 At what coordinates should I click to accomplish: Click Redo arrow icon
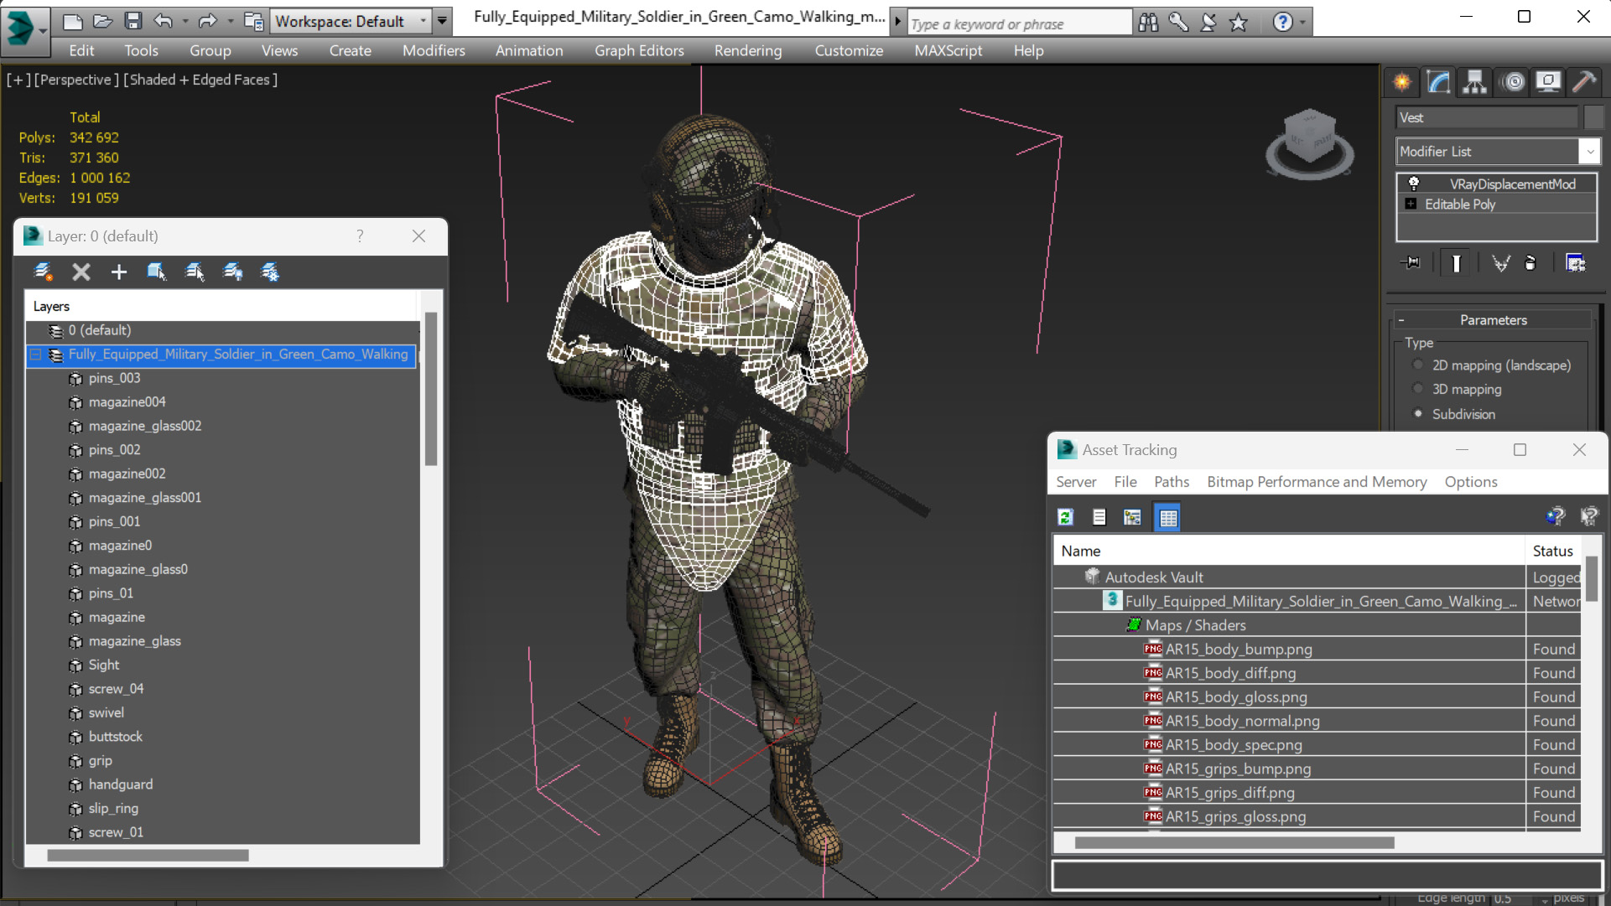click(x=206, y=21)
